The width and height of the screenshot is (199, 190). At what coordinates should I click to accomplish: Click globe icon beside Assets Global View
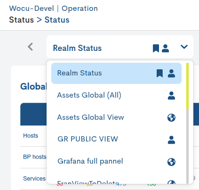[171, 118]
